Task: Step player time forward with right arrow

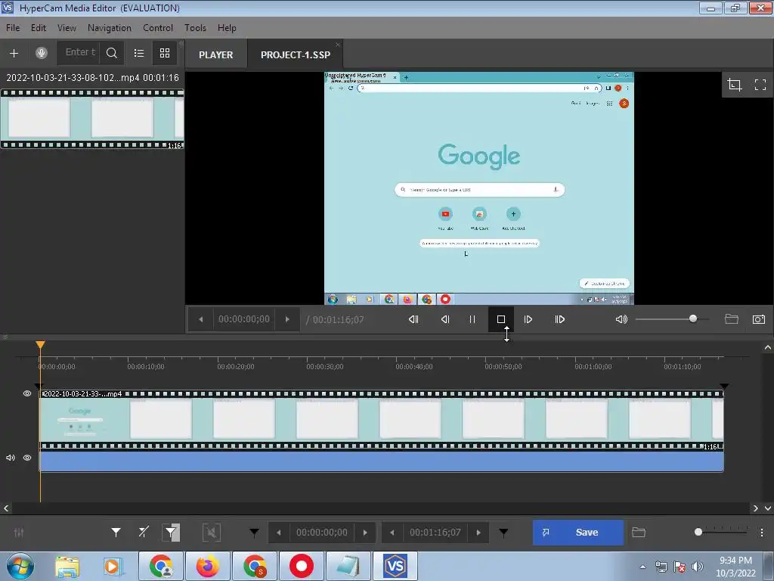Action: pyautogui.click(x=287, y=320)
